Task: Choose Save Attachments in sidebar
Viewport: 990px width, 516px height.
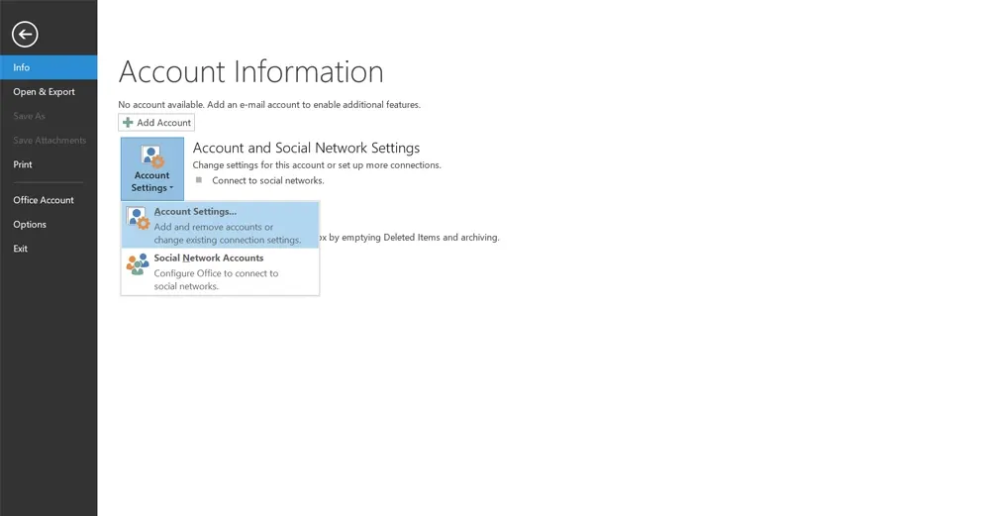Action: tap(49, 141)
